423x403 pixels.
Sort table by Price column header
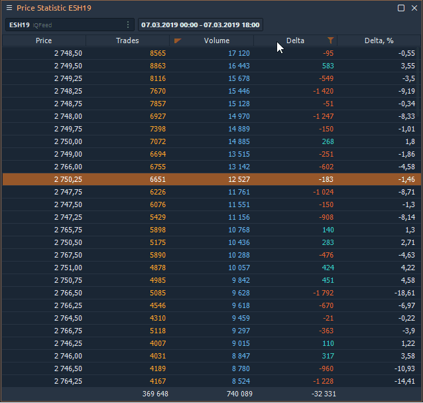coord(44,41)
